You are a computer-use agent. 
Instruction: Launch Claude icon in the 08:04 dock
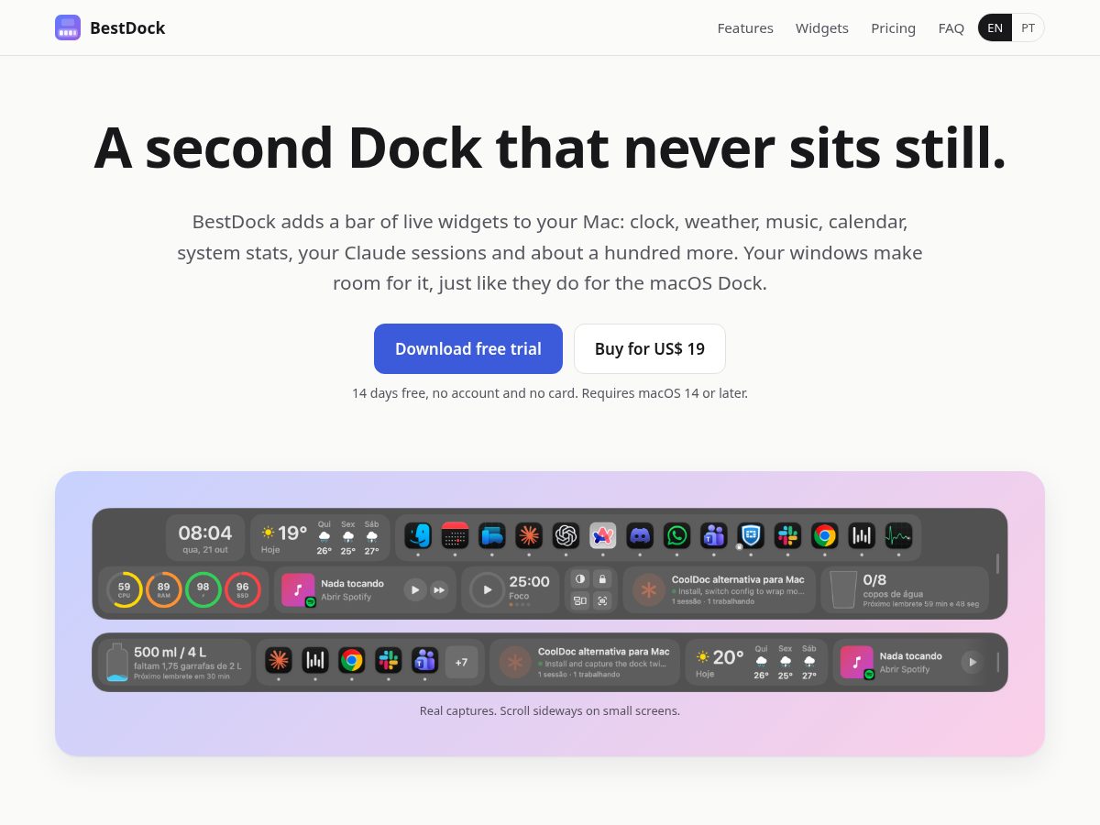click(x=529, y=535)
